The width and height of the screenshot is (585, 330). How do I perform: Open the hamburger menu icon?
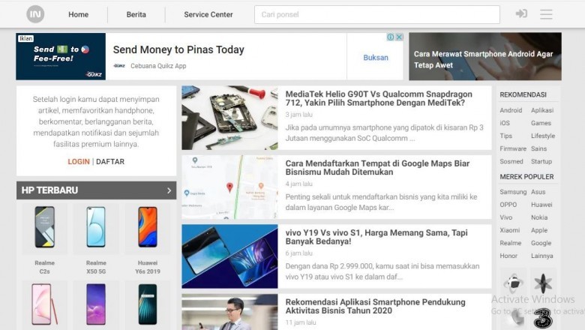pyautogui.click(x=546, y=14)
